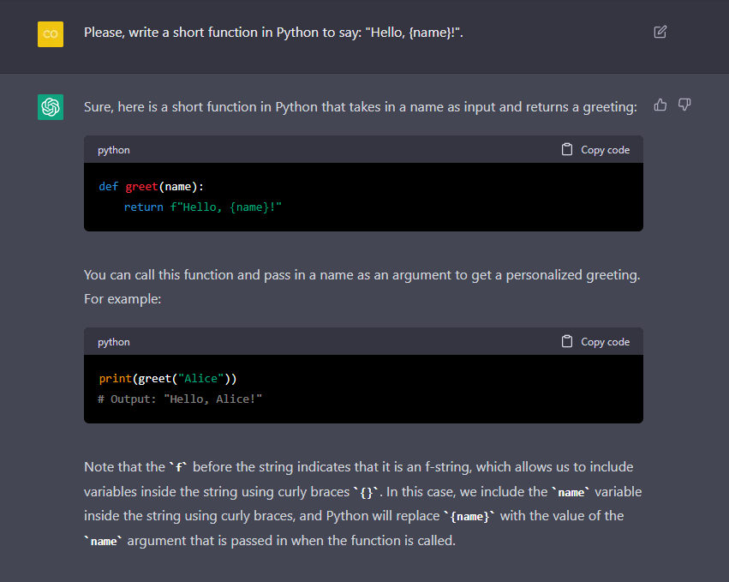Click paragraph 'You can call this function'
Image resolution: width=729 pixels, height=582 pixels.
[x=362, y=286]
